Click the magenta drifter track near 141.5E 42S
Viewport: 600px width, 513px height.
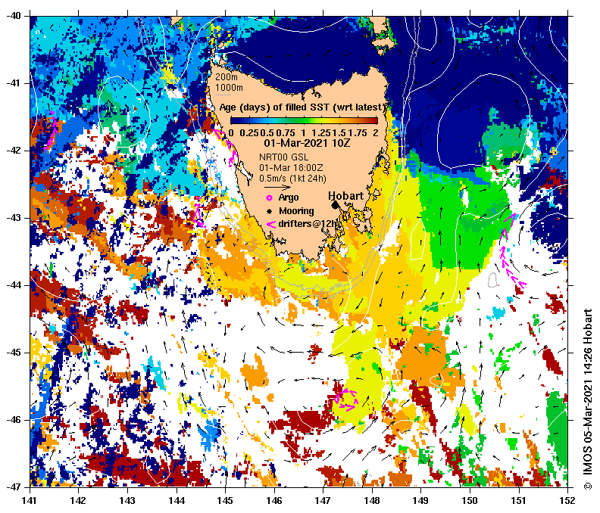pyautogui.click(x=52, y=130)
